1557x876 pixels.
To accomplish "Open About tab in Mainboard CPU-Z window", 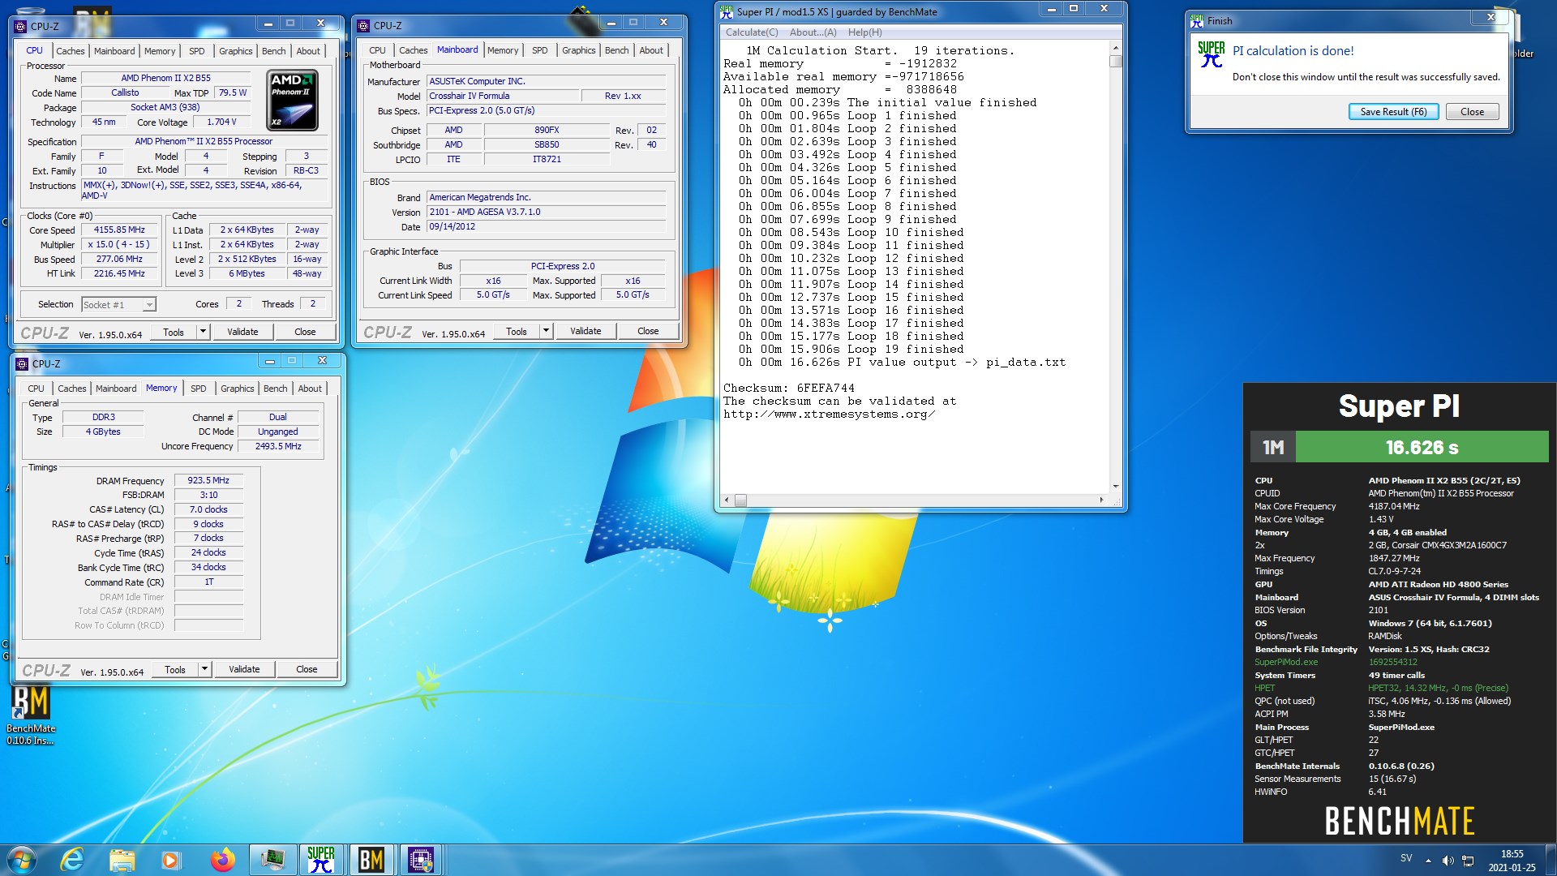I will 651,50.
